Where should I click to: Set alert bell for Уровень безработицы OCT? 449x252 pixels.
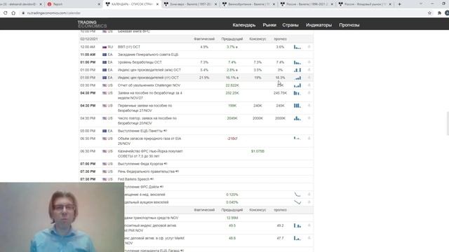pos(309,62)
